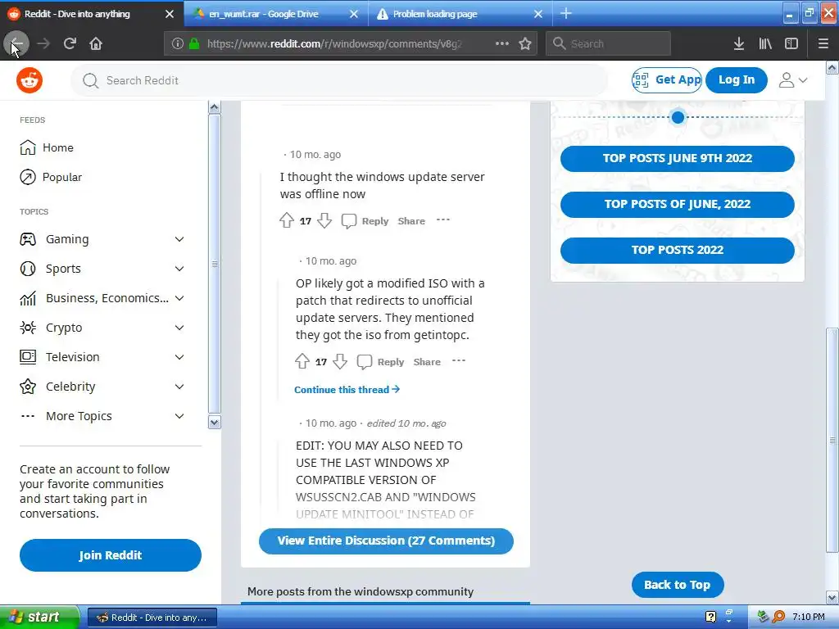Click the Reddit logo
The image size is (839, 629).
pyautogui.click(x=29, y=80)
